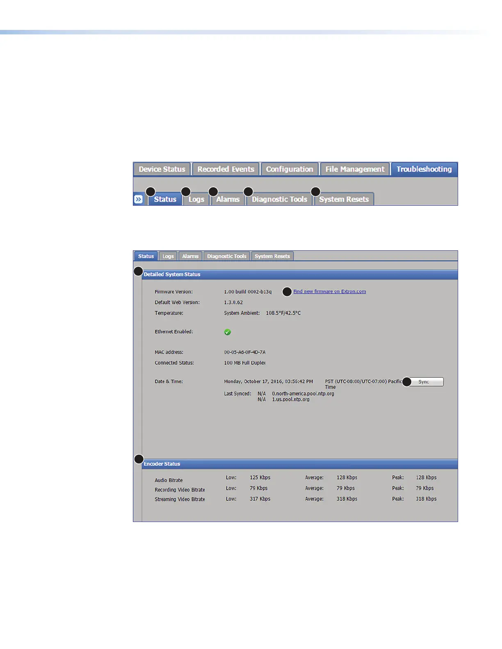The height and width of the screenshot is (649, 502).
Task: Select Audio Bitrate average 128 Kbps
Action: pyautogui.click(x=347, y=477)
